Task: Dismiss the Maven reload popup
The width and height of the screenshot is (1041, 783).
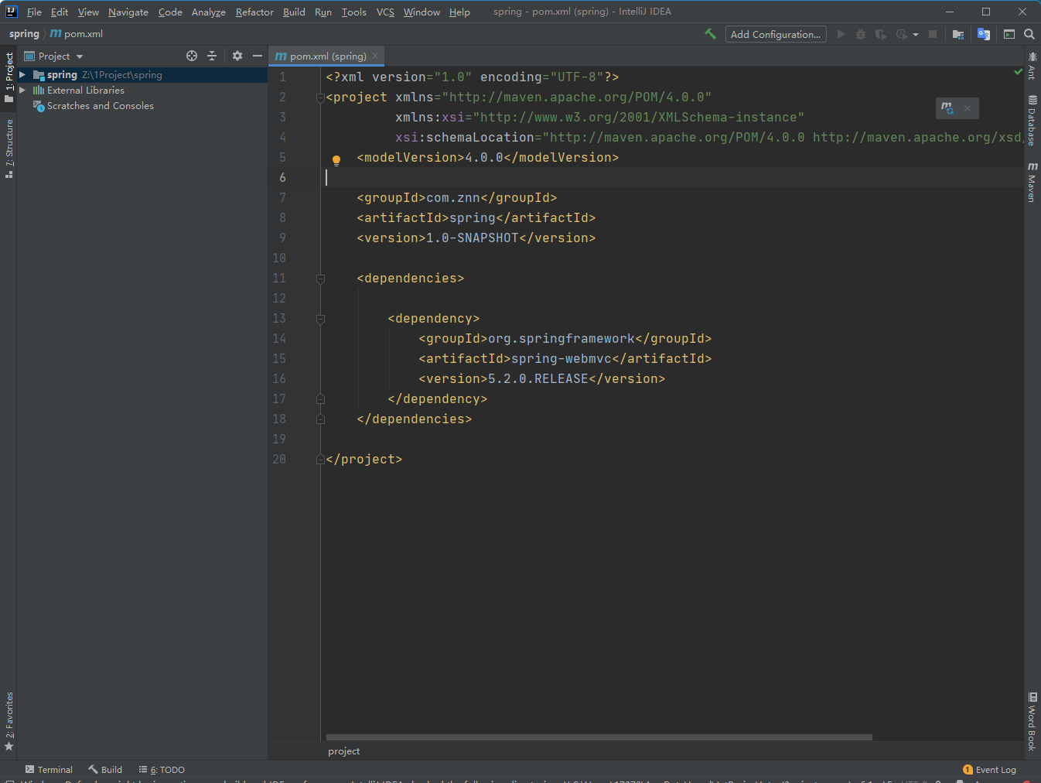Action: click(968, 108)
